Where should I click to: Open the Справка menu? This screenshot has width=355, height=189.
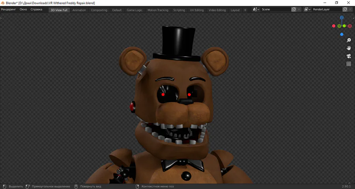pos(36,9)
